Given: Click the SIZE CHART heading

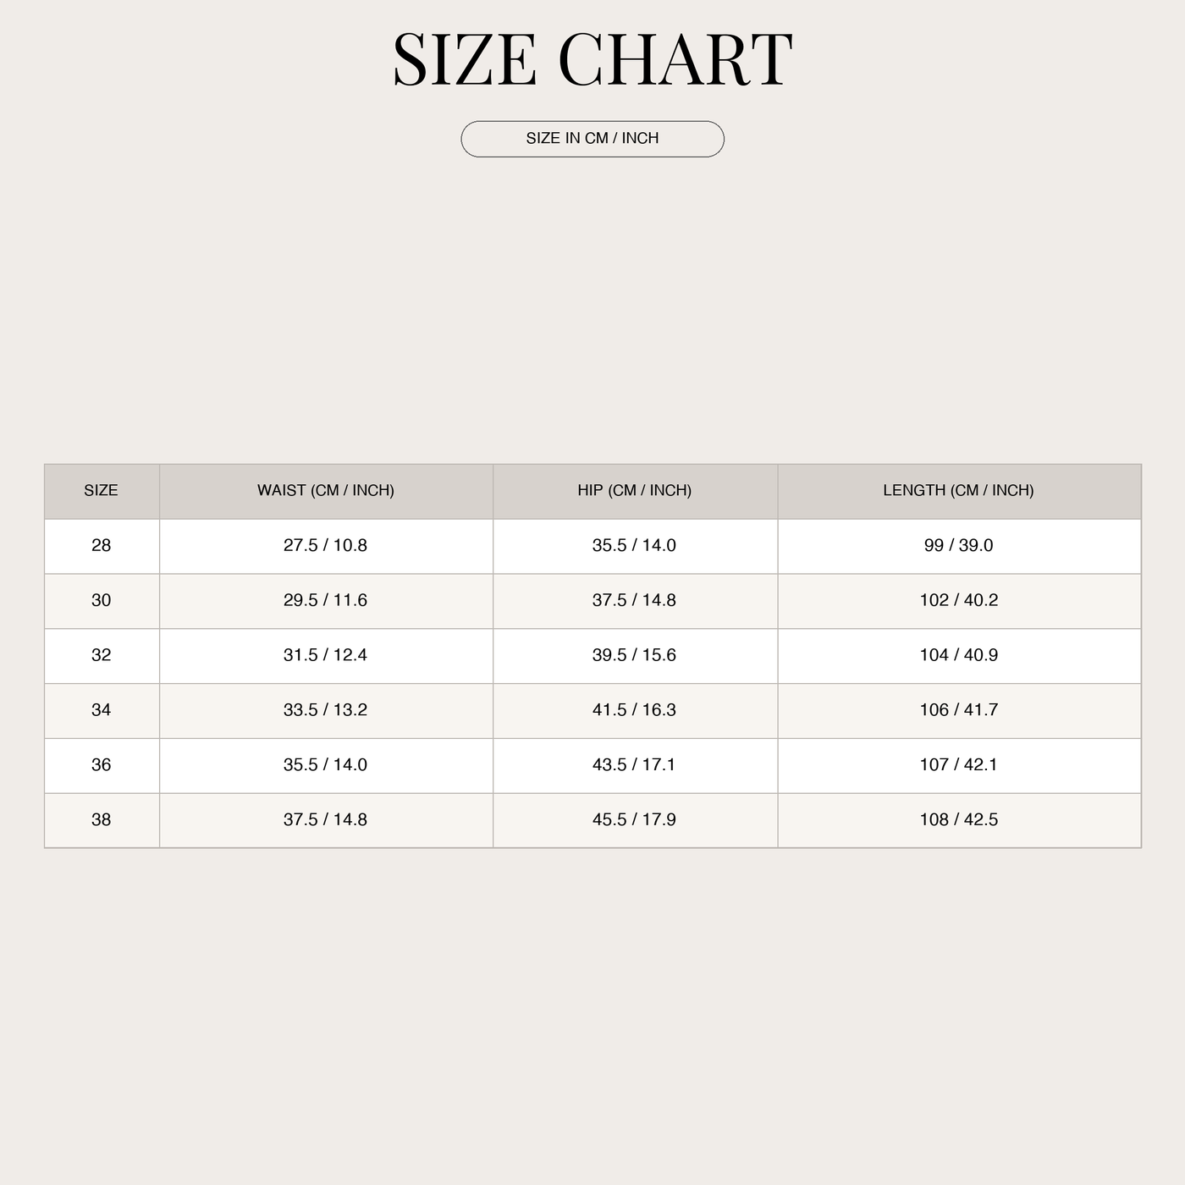Looking at the screenshot, I should coord(592,59).
